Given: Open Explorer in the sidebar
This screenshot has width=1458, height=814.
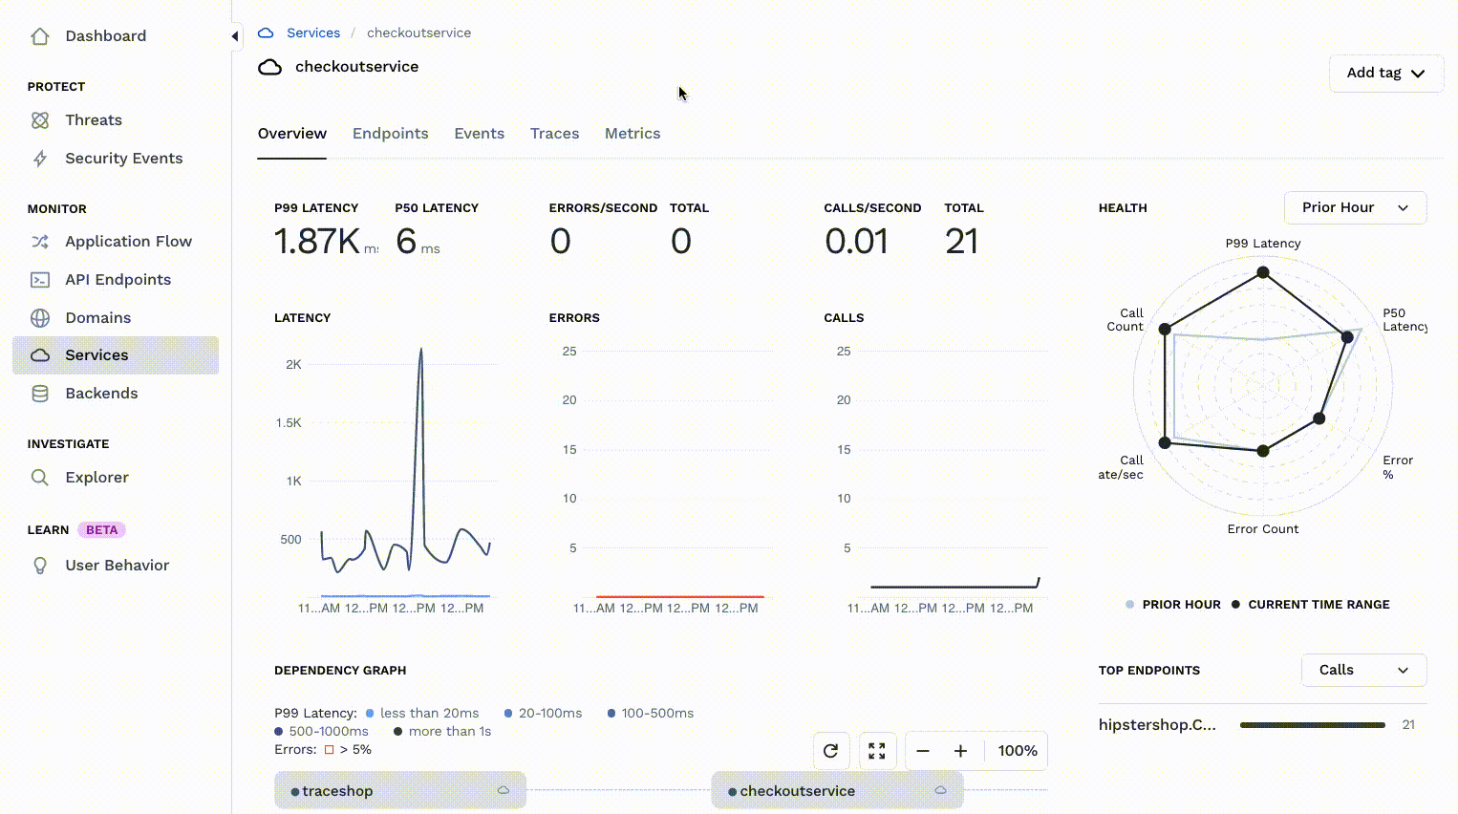Looking at the screenshot, I should click(96, 478).
